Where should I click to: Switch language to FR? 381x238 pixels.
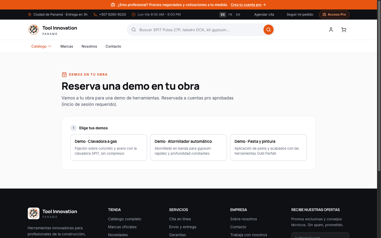click(230, 15)
